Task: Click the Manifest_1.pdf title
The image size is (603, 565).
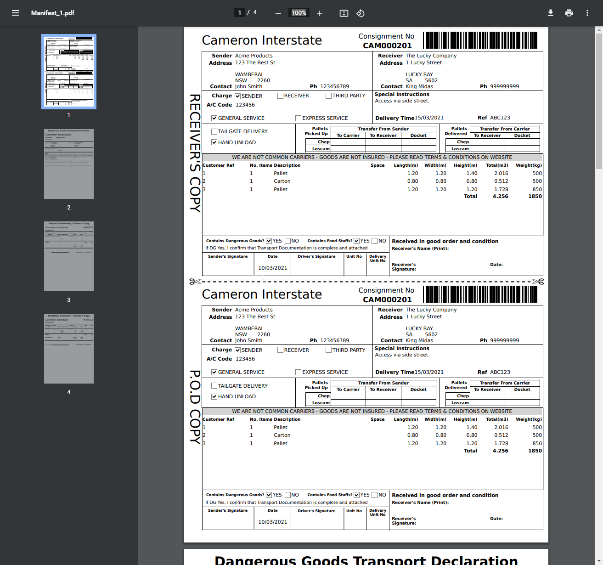Action: tap(53, 13)
